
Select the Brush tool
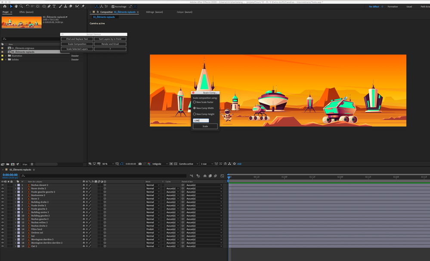click(x=60, y=6)
